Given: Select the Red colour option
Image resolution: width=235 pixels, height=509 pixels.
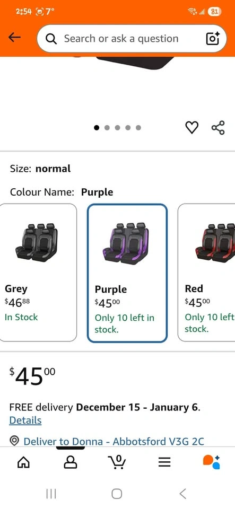Looking at the screenshot, I should tap(206, 273).
